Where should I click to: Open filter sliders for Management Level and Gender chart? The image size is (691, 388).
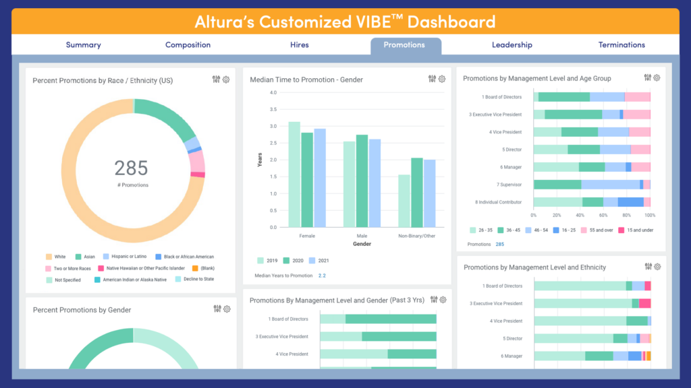(x=434, y=299)
